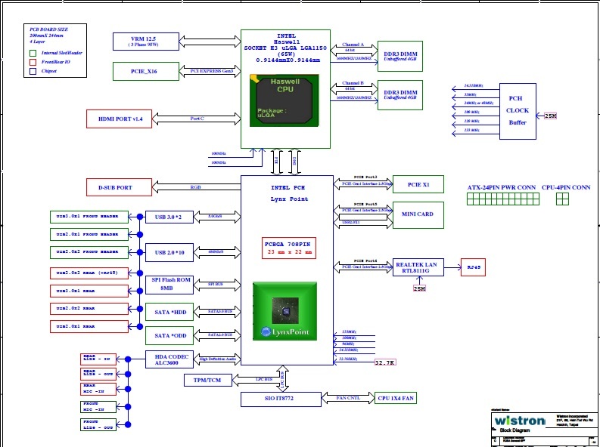Click the USB2.0x1 FRONT HEADER box
Image resolution: width=600 pixels, height=447 pixels.
(89, 234)
